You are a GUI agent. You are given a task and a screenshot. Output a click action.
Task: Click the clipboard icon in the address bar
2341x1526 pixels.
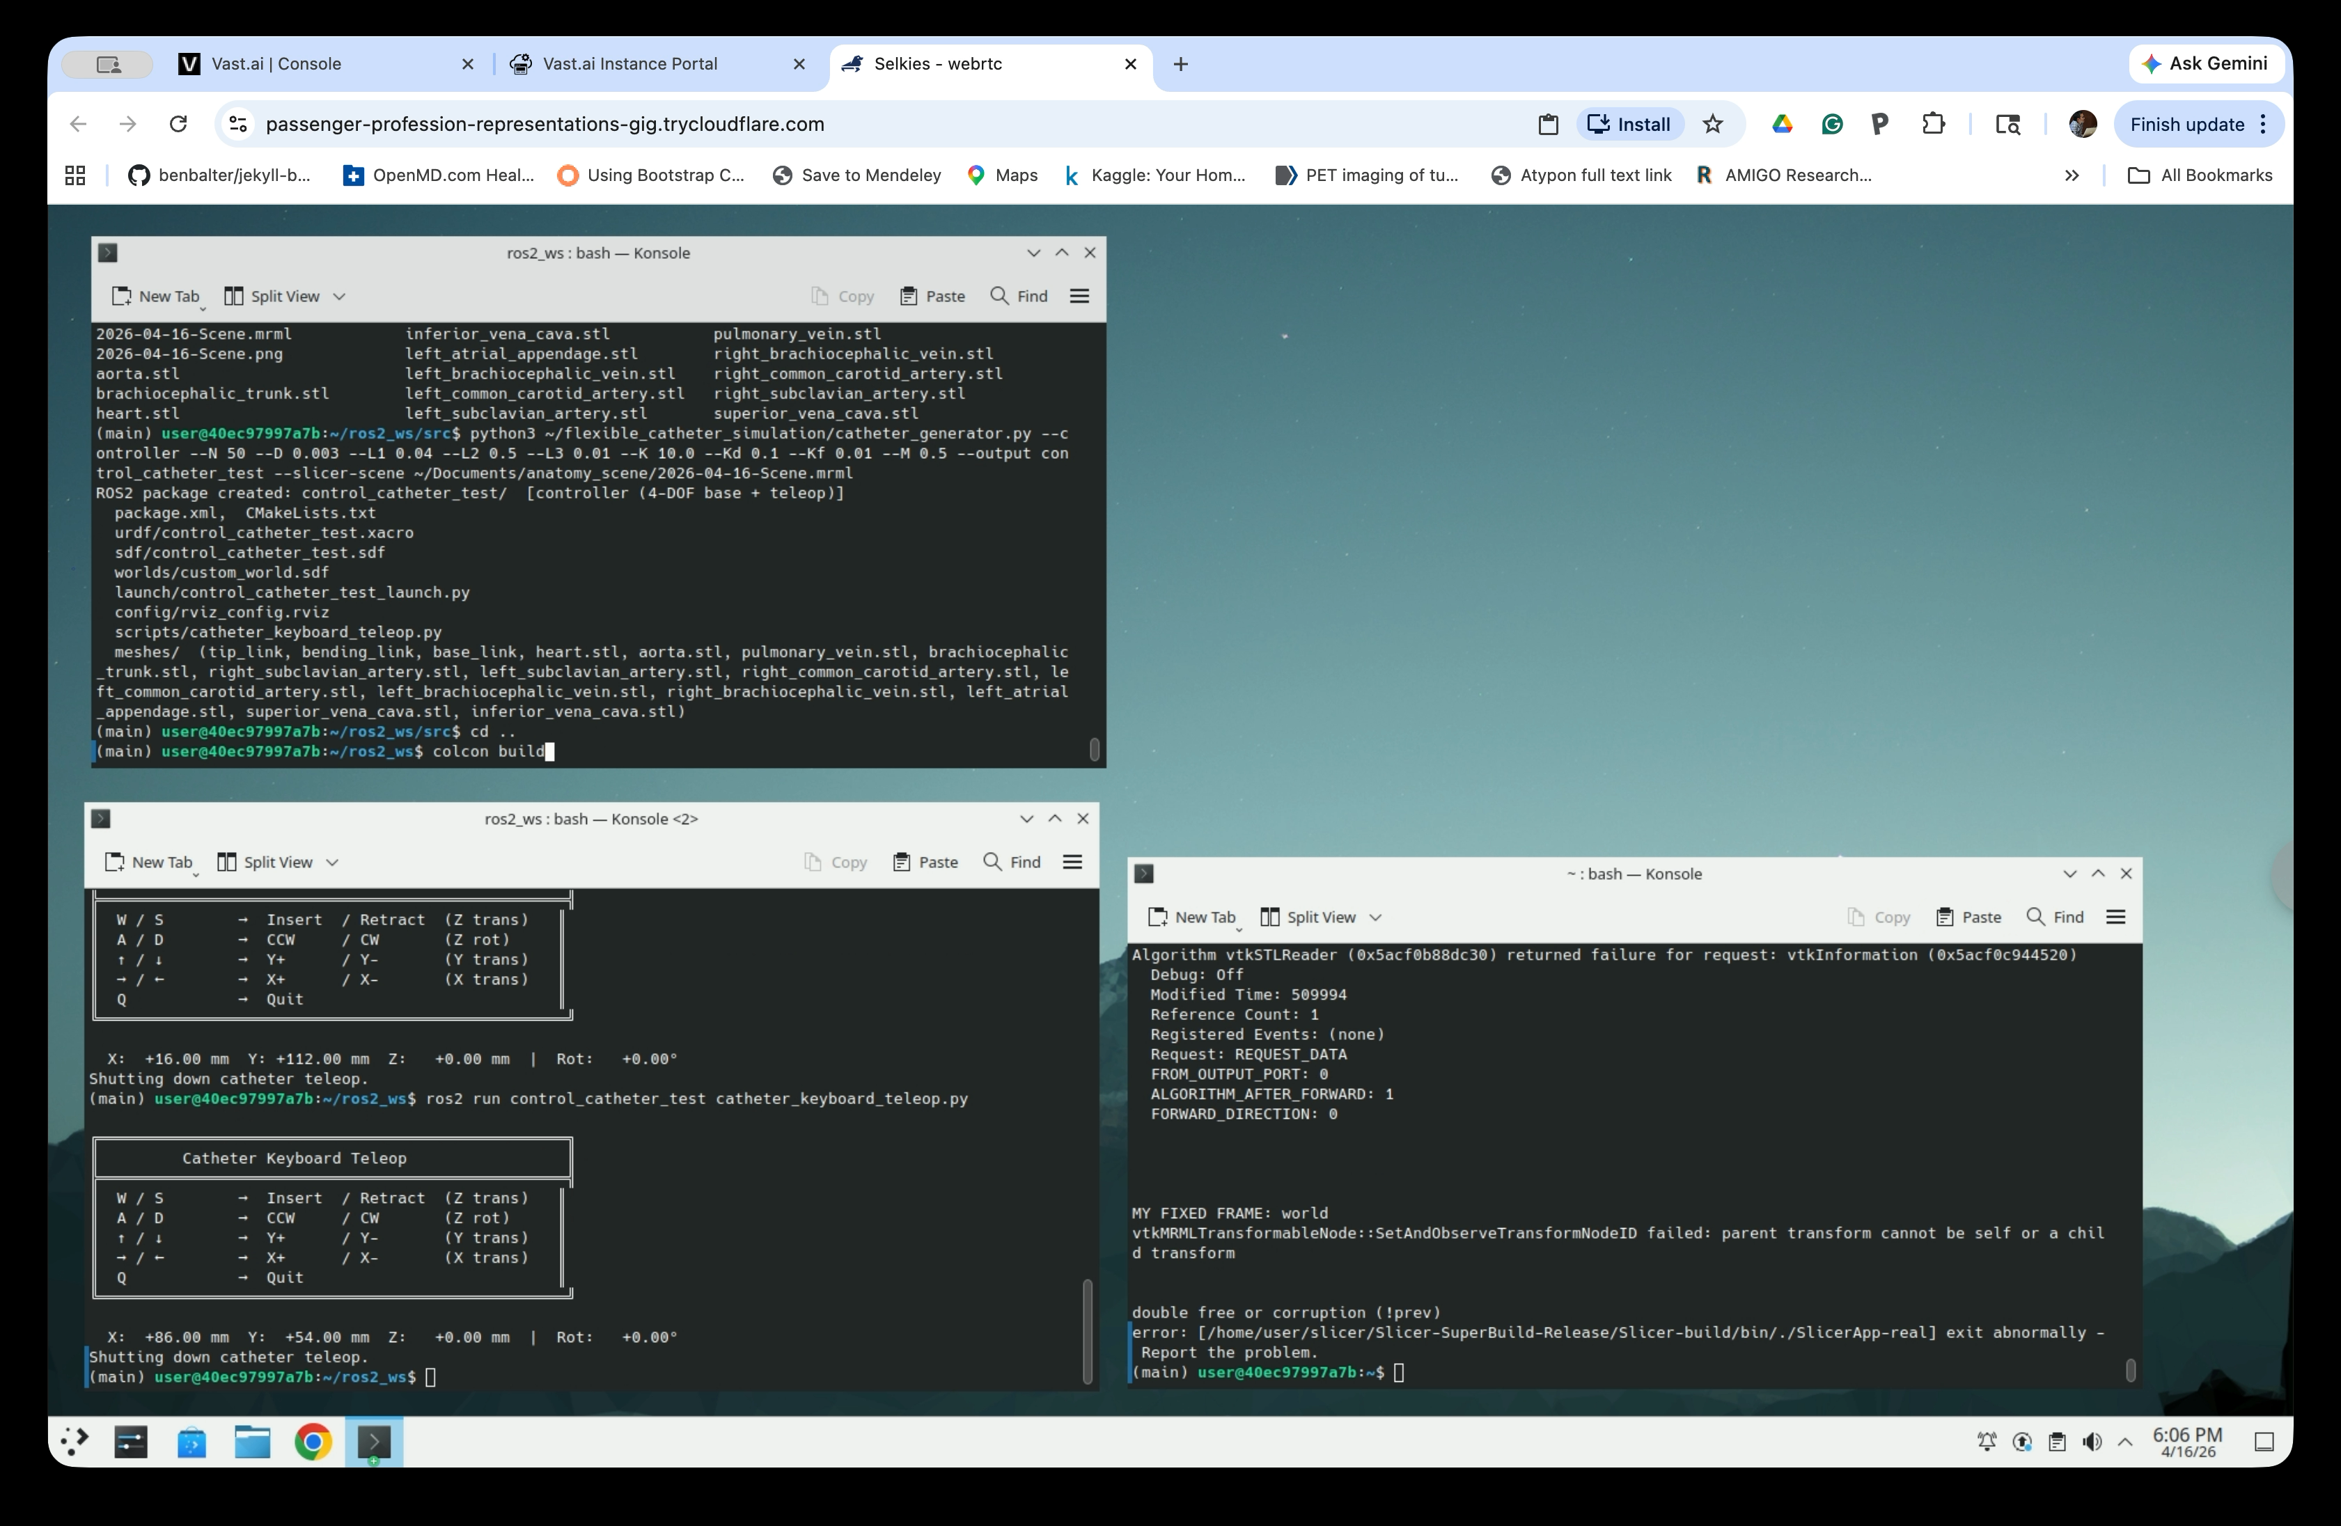(1548, 124)
